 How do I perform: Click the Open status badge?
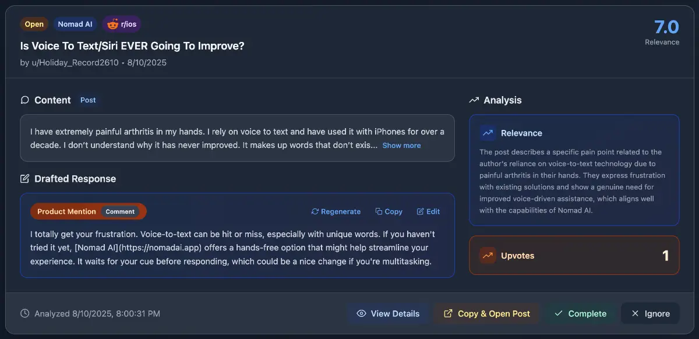click(34, 24)
